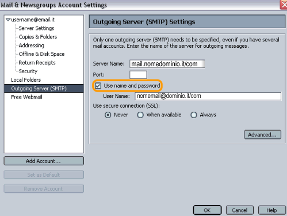287x216 pixels.
Task: Select the Addressing tree item
Action: [x=32, y=46]
